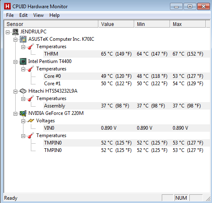Image resolution: width=212 pixels, height=203 pixels.
Task: Click thermometer icon under Intel Pentium T4400
Action: click(31, 69)
